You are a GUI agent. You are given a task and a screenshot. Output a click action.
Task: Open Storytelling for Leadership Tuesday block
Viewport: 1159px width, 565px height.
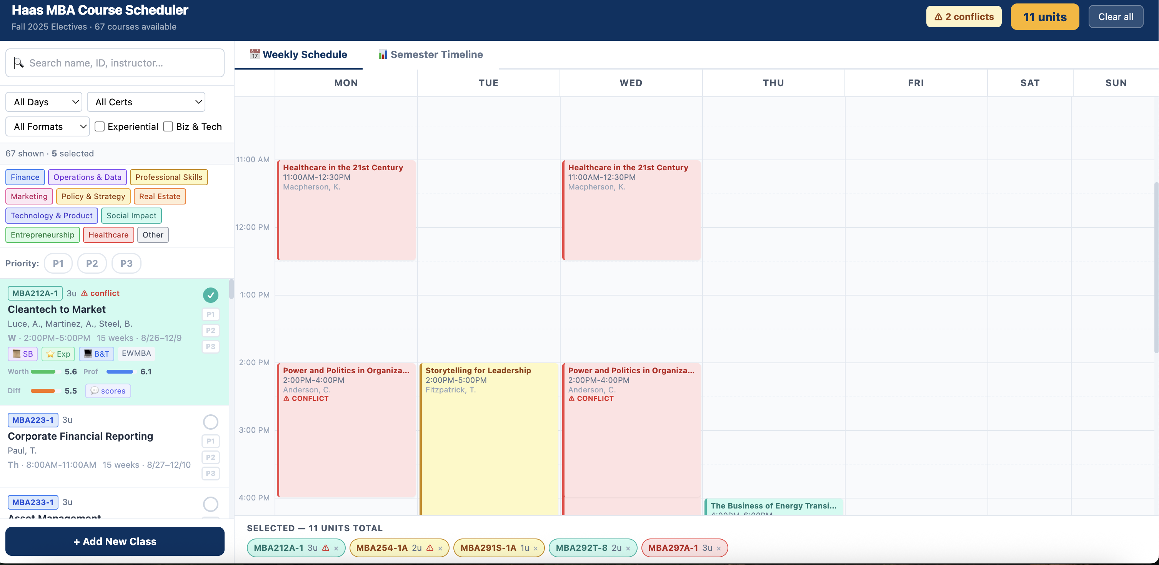click(489, 439)
